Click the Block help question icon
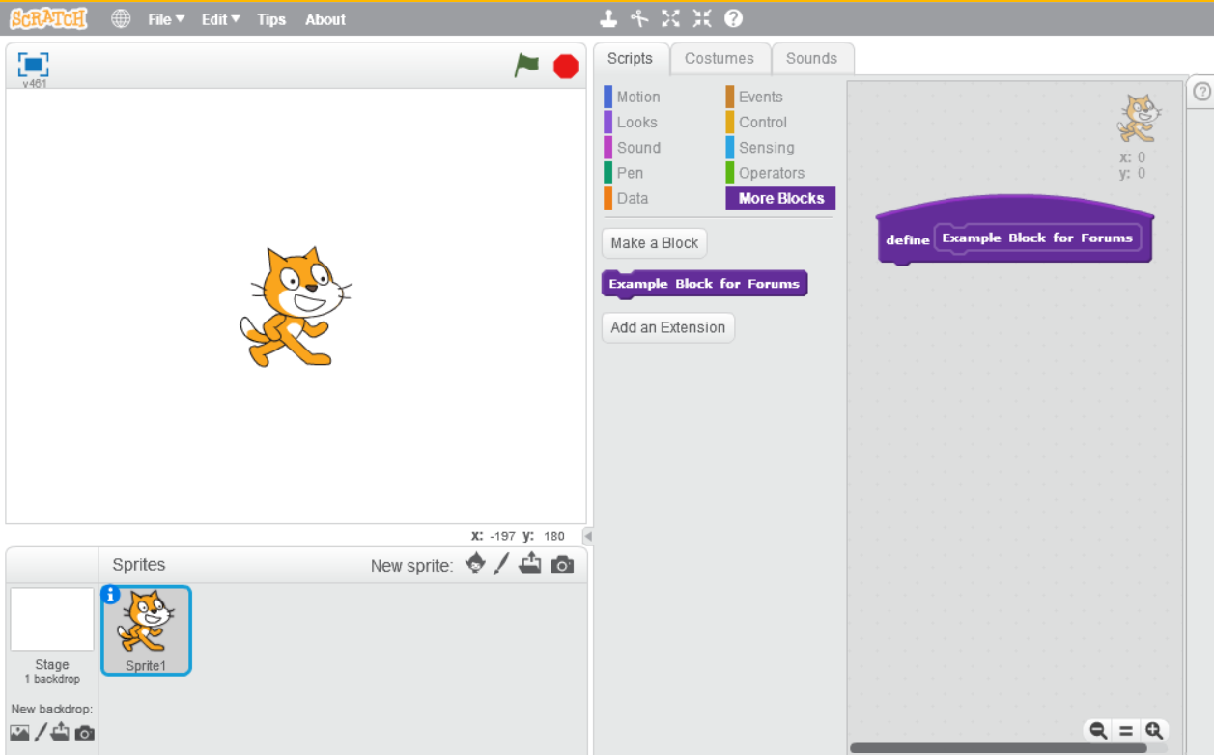Screen dimensions: 1214x755 [733, 18]
